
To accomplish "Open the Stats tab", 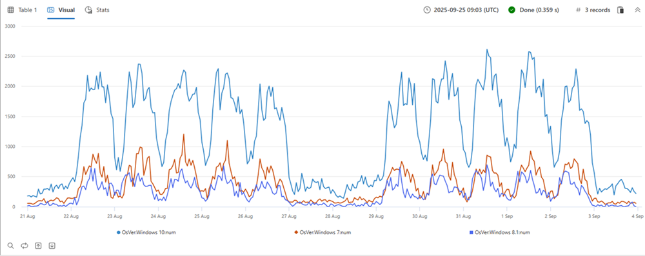I will [97, 10].
